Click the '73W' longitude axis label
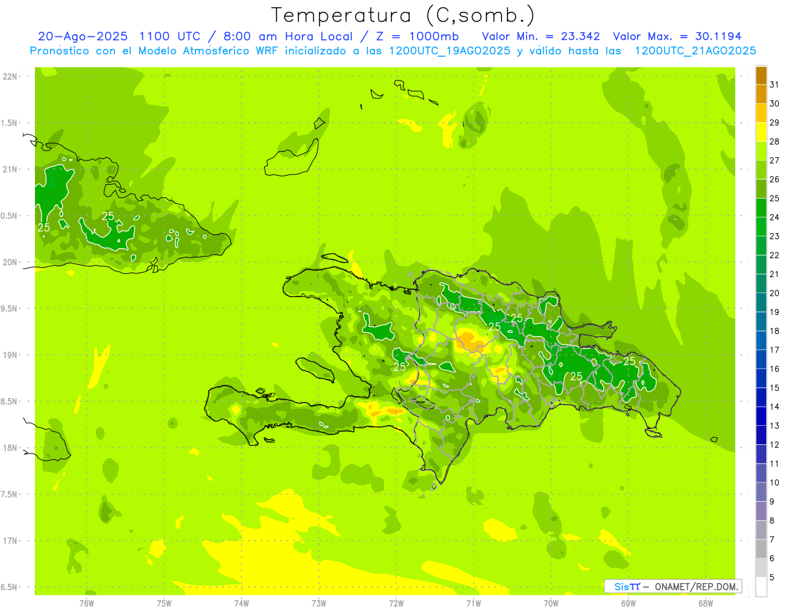The width and height of the screenshot is (792, 612). (319, 603)
